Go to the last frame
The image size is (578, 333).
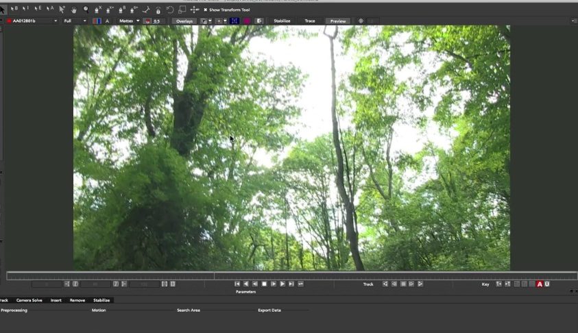tap(291, 284)
